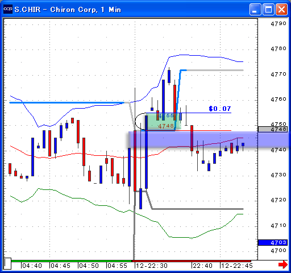Click the 4748 price label in green box
Screen dimensions: 291x273
point(166,126)
